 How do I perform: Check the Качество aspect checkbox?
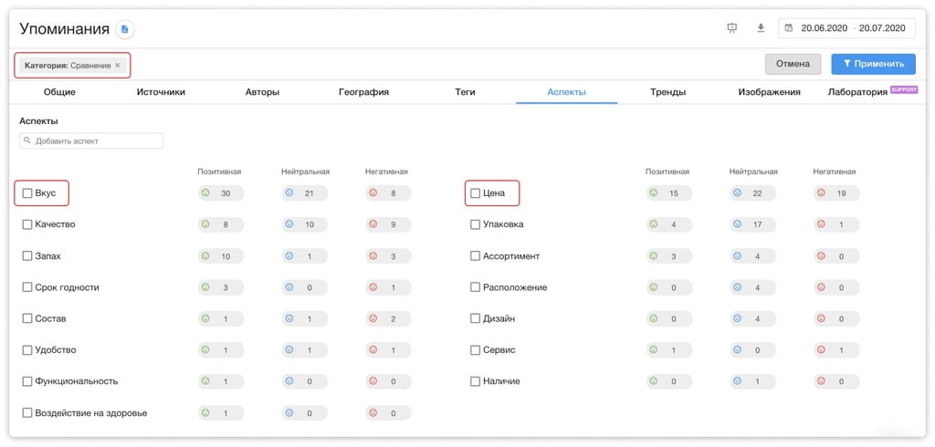coord(26,224)
